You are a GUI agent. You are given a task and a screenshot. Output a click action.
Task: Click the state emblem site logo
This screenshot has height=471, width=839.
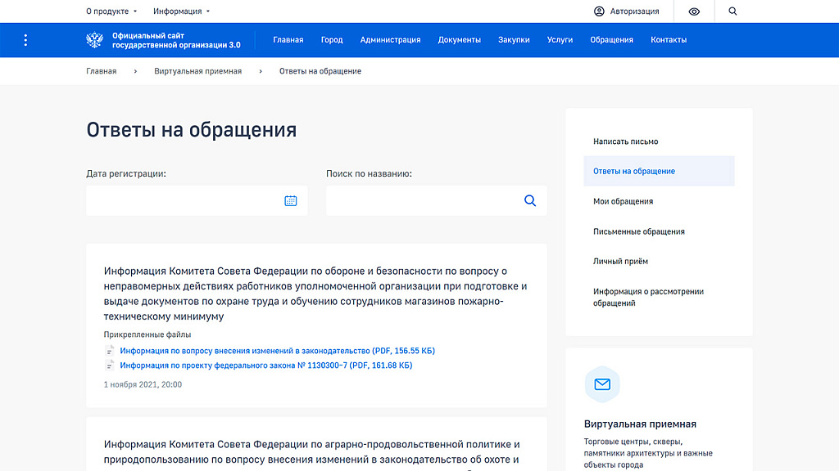pos(94,40)
